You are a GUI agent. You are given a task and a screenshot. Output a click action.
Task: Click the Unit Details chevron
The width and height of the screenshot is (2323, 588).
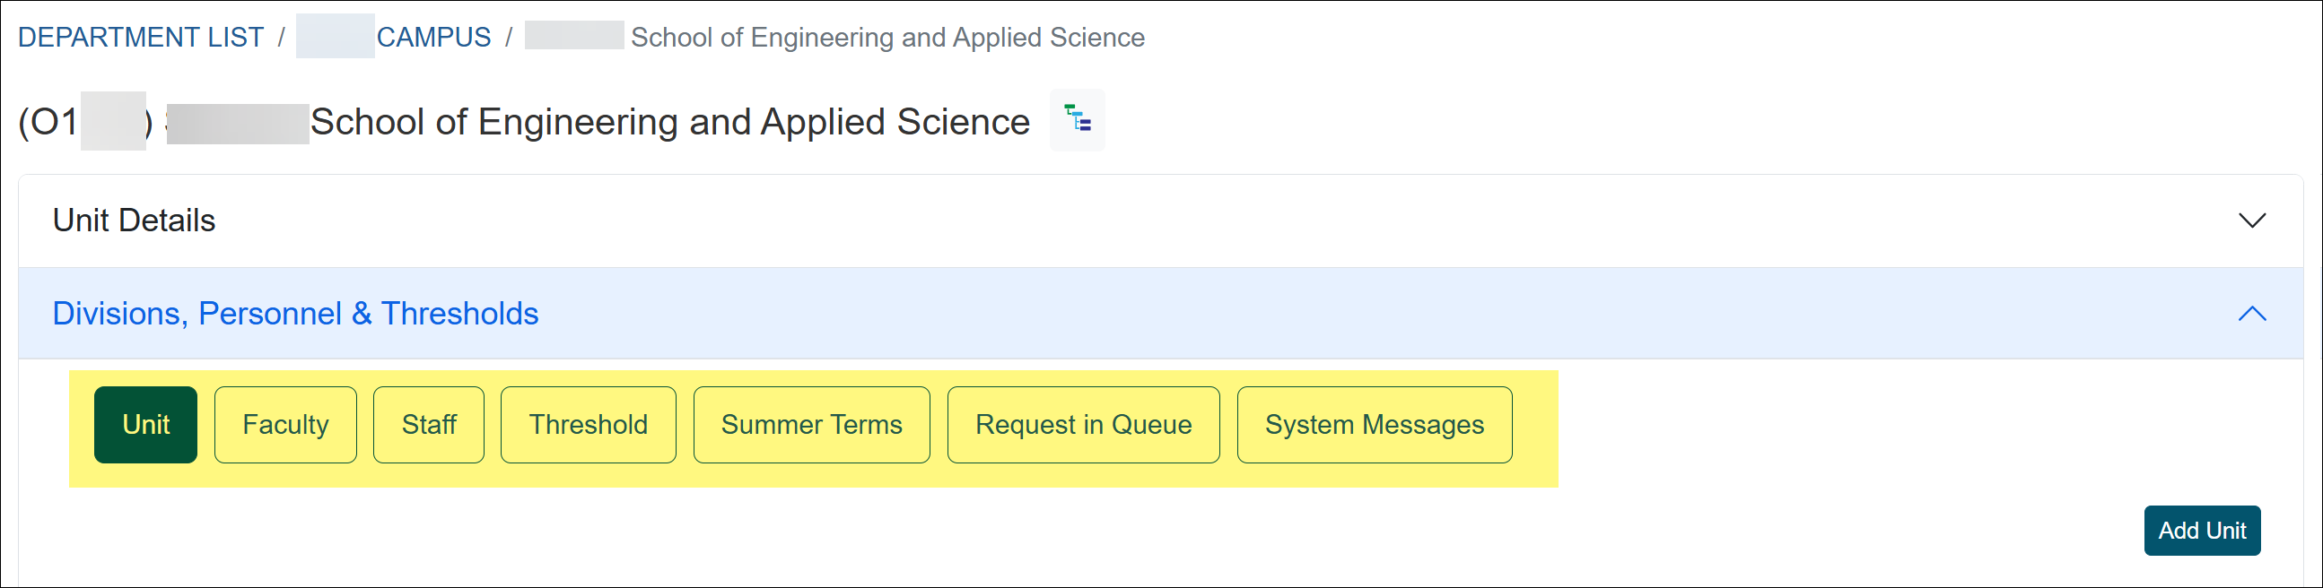click(x=2252, y=219)
